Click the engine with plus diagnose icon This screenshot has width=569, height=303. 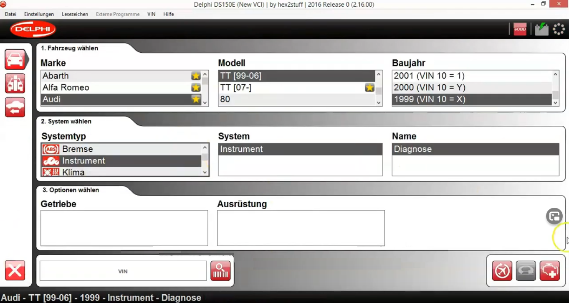[549, 271]
